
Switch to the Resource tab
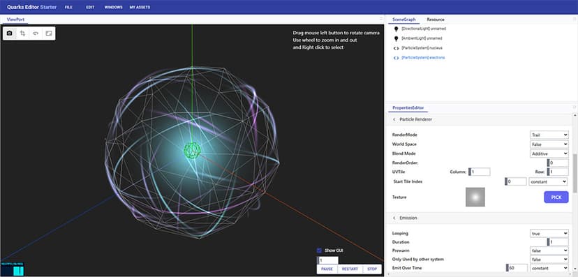(436, 20)
